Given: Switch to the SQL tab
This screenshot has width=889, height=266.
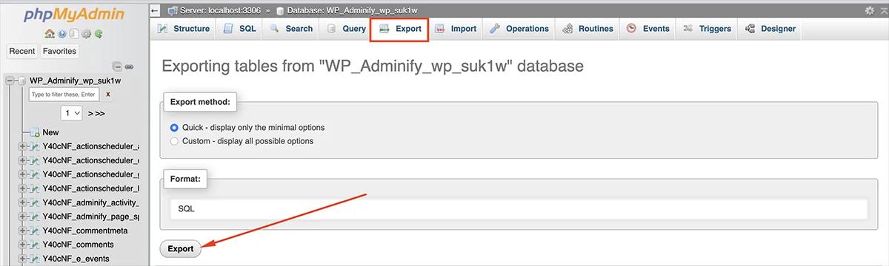Looking at the screenshot, I should tap(239, 29).
